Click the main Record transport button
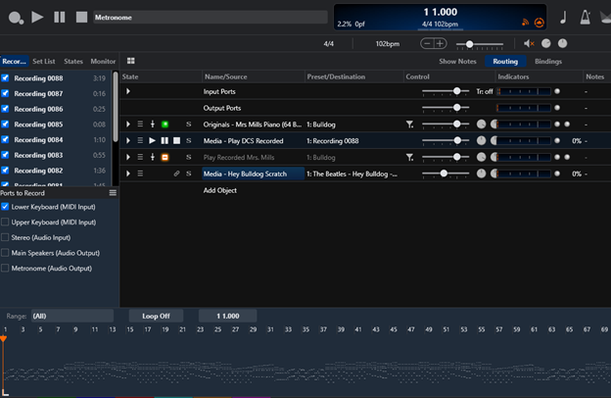This screenshot has height=398, width=611. [x=16, y=18]
